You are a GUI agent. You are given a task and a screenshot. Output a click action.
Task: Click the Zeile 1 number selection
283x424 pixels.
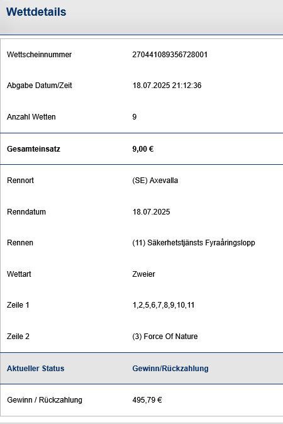[164, 305]
